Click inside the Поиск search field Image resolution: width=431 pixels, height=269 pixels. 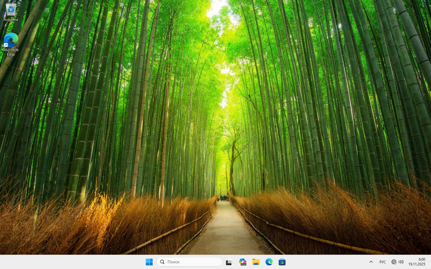click(192, 262)
